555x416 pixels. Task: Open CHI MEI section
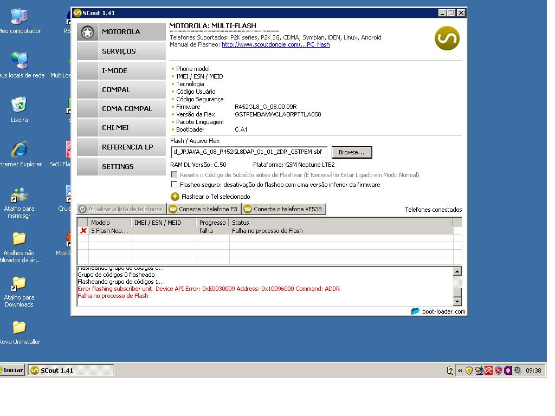tap(121, 128)
